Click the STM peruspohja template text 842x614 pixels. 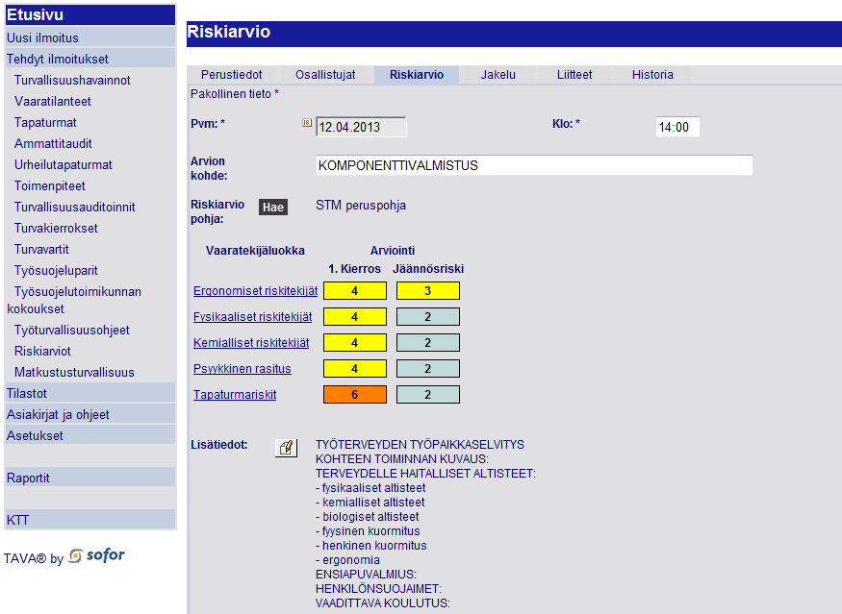point(361,206)
